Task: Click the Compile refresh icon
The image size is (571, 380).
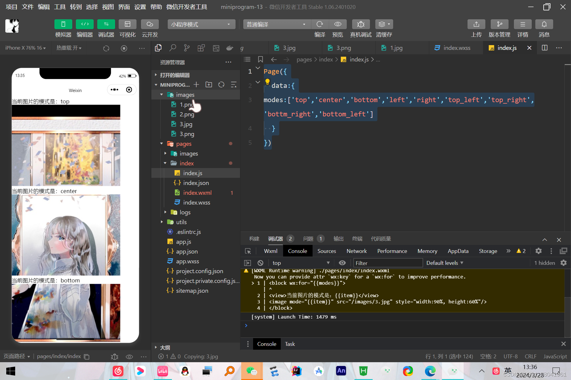Action: pos(320,24)
